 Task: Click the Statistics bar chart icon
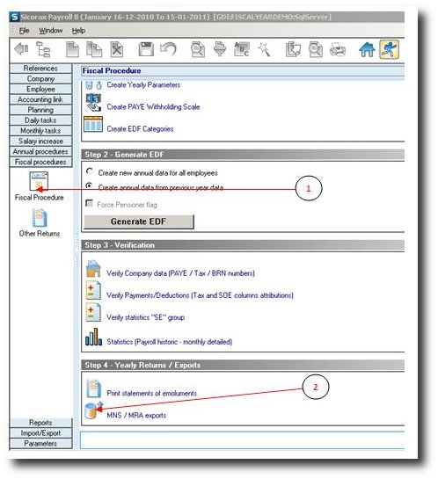[93, 337]
